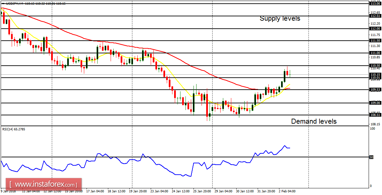Select the Demand levels label
The image size is (382, 195).
click(x=314, y=121)
